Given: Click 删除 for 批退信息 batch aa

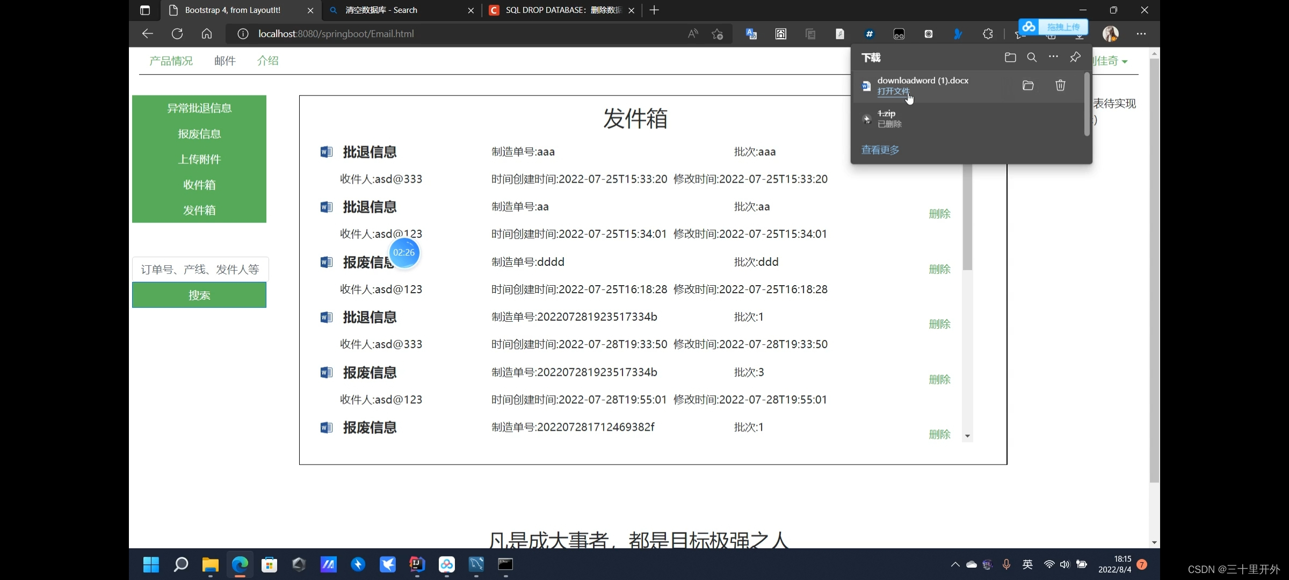Looking at the screenshot, I should (x=940, y=214).
